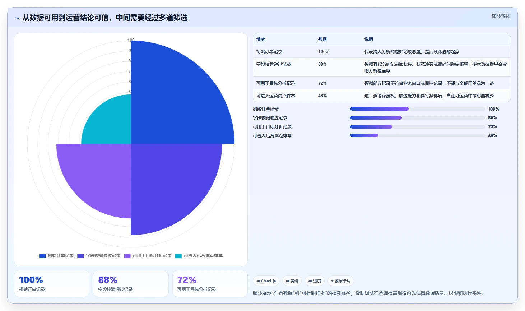Click the 数据 table column header

pyautogui.click(x=322, y=40)
